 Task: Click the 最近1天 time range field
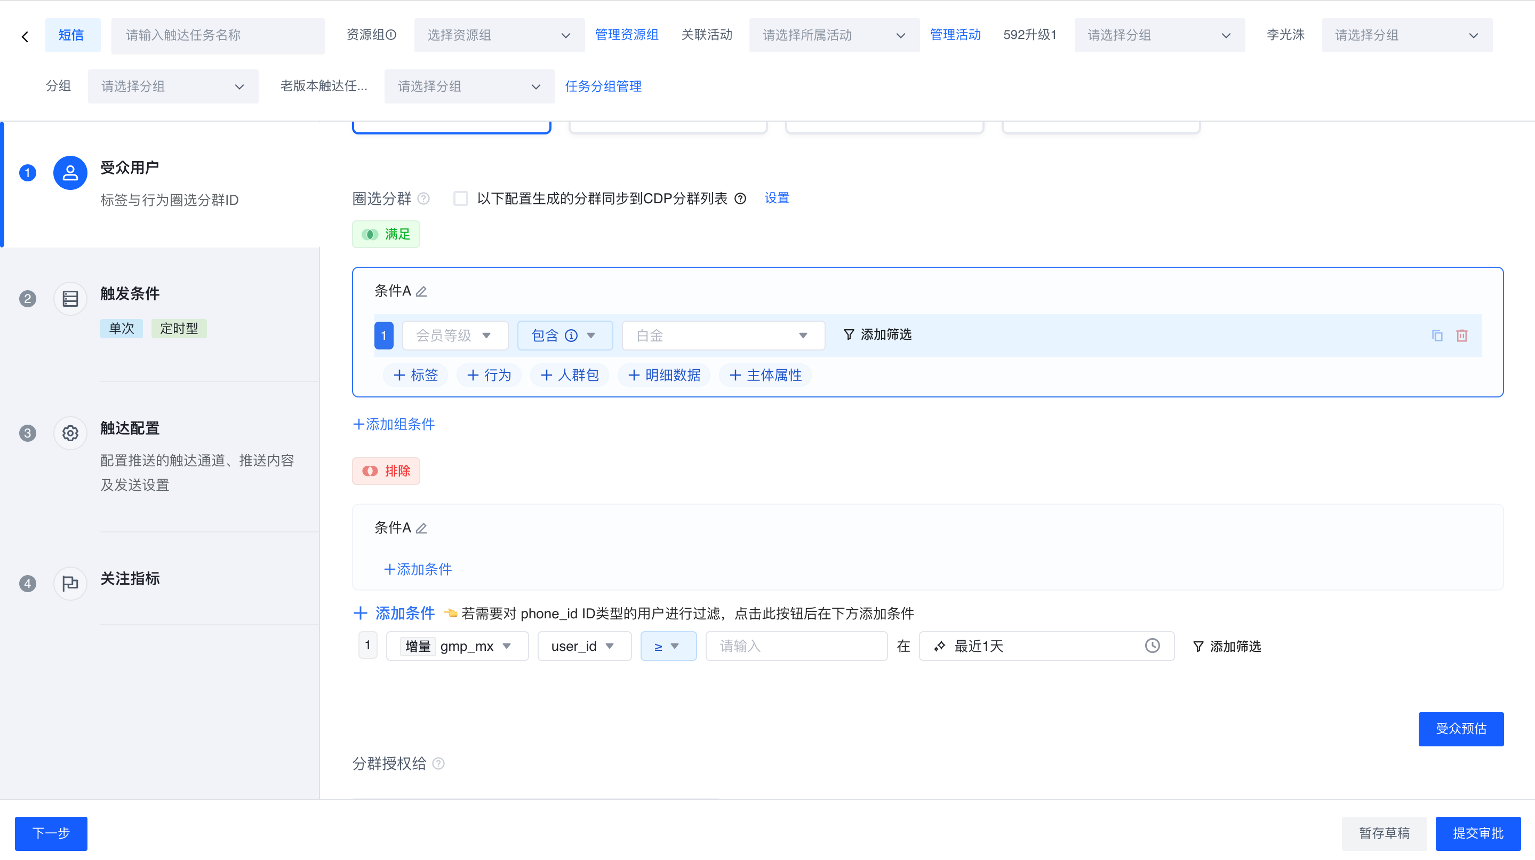point(1046,647)
